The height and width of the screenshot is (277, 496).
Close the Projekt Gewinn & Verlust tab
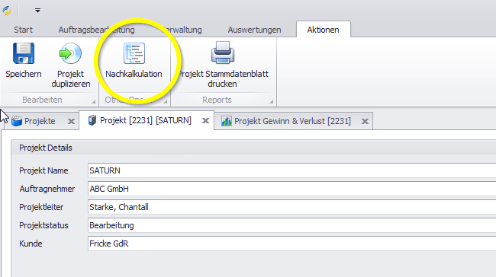365,122
